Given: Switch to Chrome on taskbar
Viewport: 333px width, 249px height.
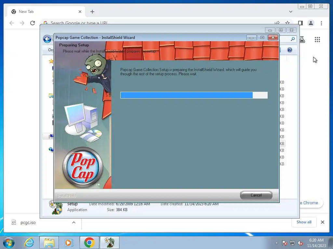Looking at the screenshot, I should click(89, 243).
